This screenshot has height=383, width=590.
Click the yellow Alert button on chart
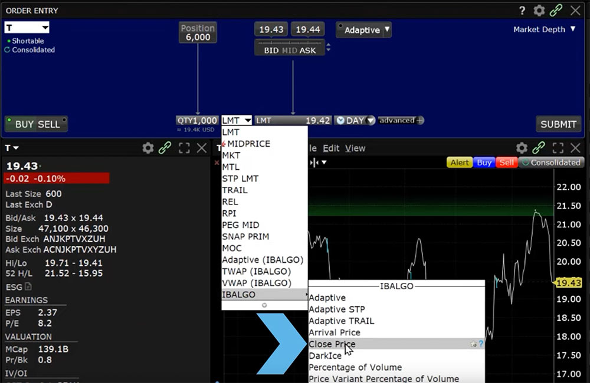(459, 163)
